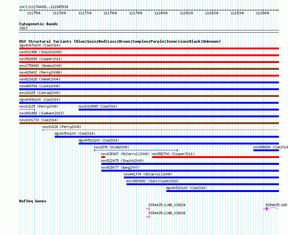Image resolution: width=288 pixels, height=235 pixels.
Task: Click the Cytogenetic Bands track title
Action: [39, 24]
